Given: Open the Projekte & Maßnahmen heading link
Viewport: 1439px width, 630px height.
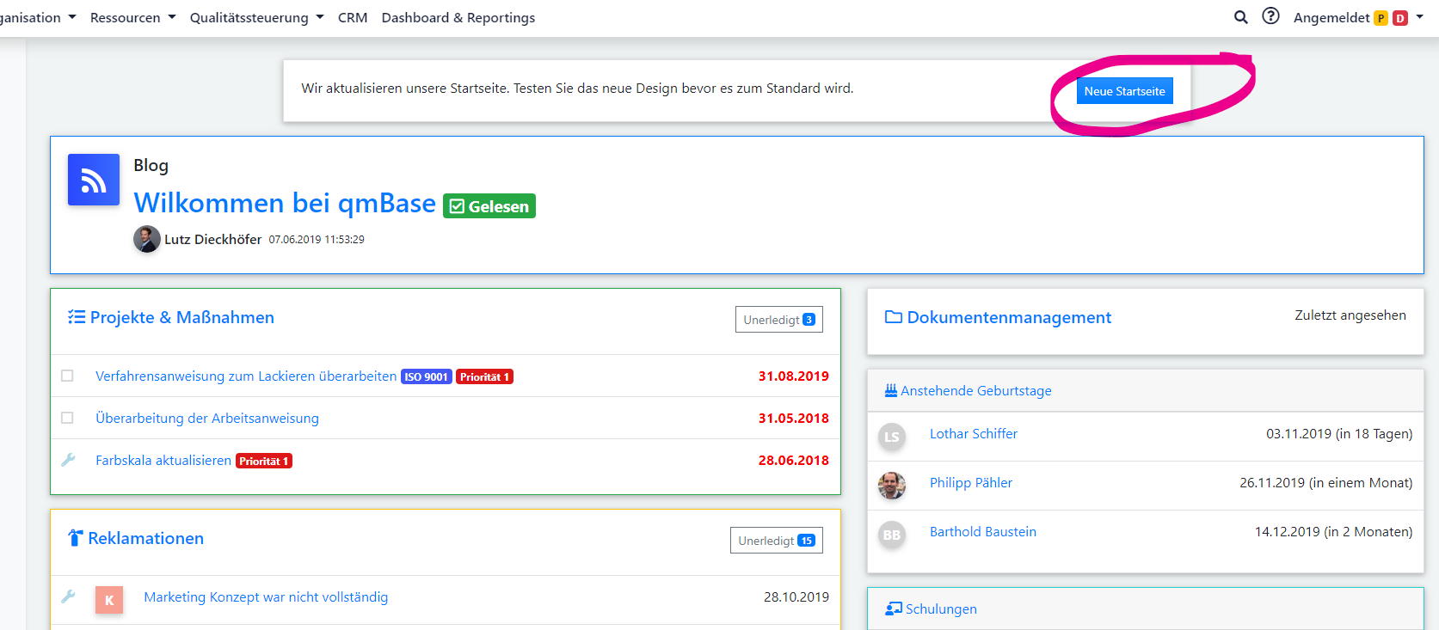Looking at the screenshot, I should (182, 317).
